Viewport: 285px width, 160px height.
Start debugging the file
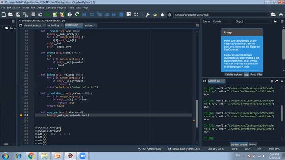[84, 15]
